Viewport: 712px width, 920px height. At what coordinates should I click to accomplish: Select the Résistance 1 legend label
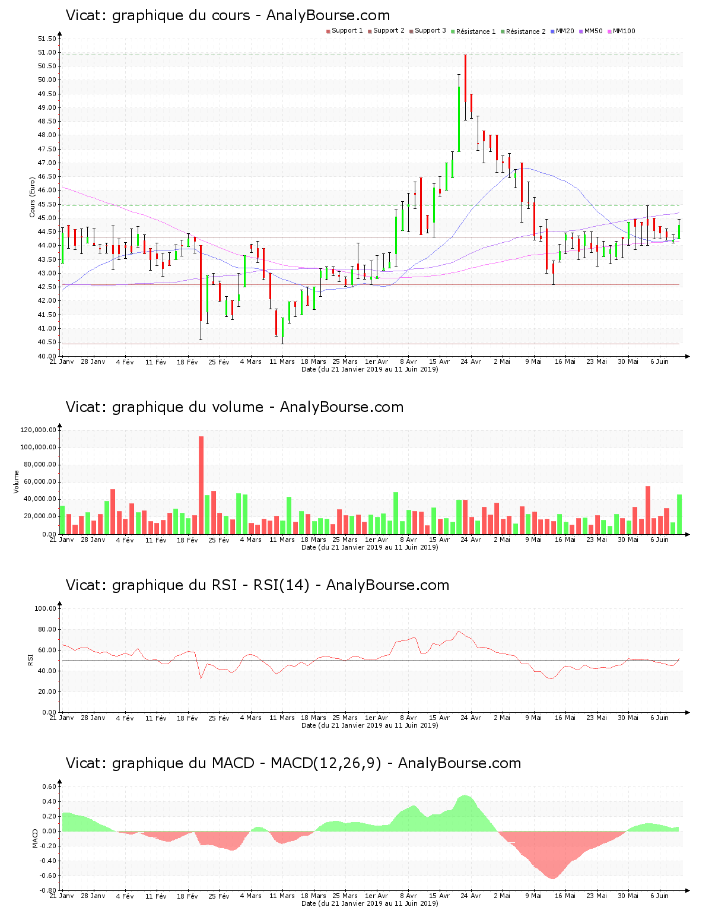coord(476,31)
